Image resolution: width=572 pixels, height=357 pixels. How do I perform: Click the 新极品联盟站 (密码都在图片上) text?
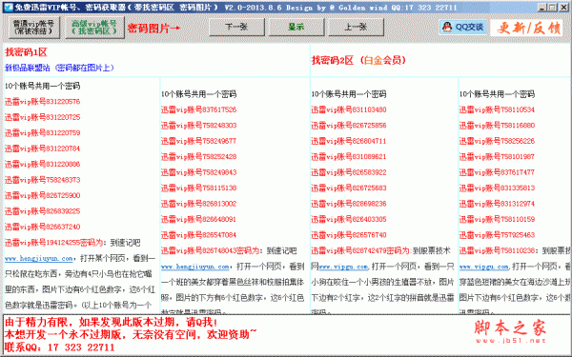point(59,68)
